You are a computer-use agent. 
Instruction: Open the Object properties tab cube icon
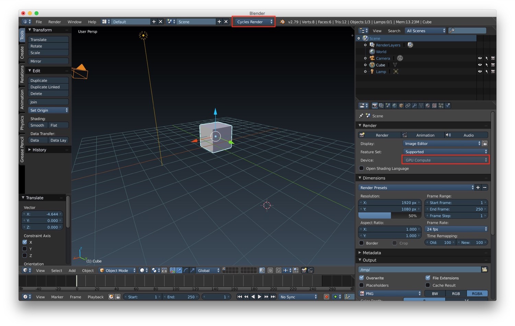tap(401, 105)
